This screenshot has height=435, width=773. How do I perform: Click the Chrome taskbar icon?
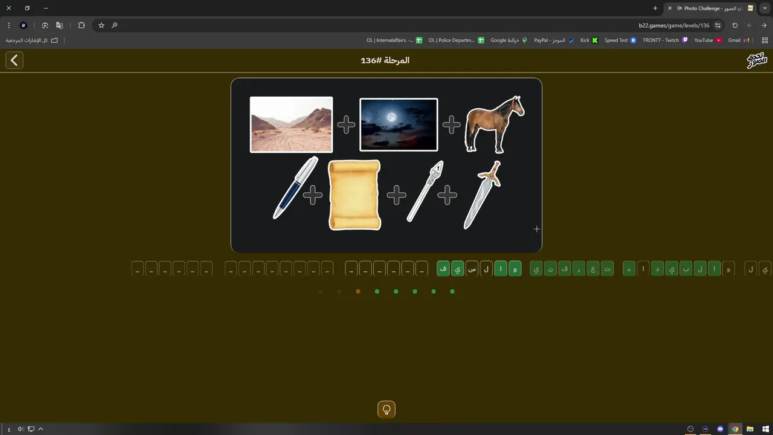[735, 429]
